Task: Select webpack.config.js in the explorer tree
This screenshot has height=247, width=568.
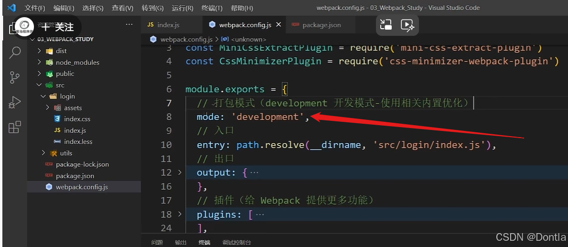Action: coord(82,187)
